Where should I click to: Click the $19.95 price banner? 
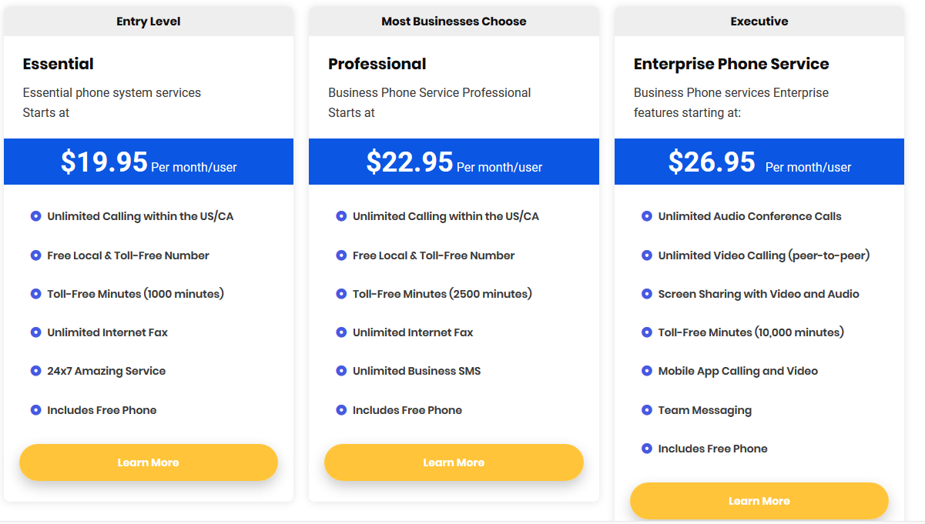click(149, 162)
